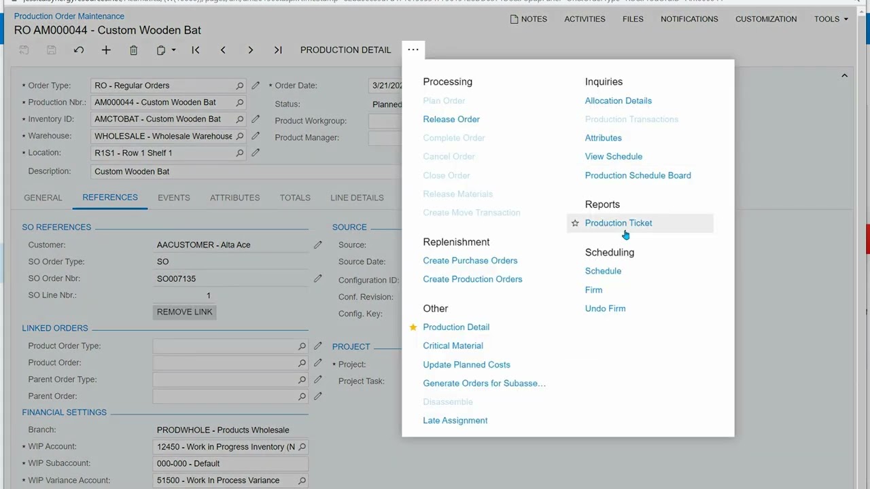Open the Parent Order lookup magnifier
870x489 pixels.
coord(302,396)
